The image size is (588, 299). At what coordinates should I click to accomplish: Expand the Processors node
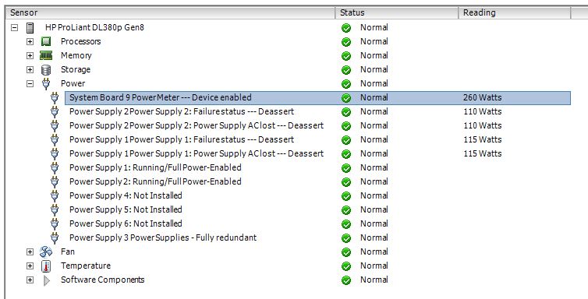coord(30,41)
